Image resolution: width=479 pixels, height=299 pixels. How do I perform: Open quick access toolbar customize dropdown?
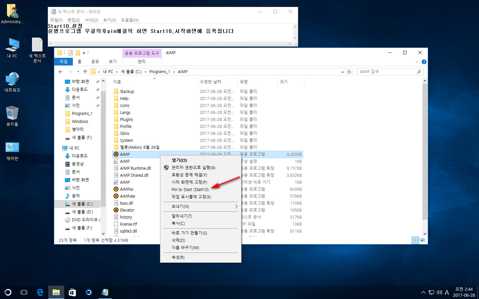(x=84, y=53)
